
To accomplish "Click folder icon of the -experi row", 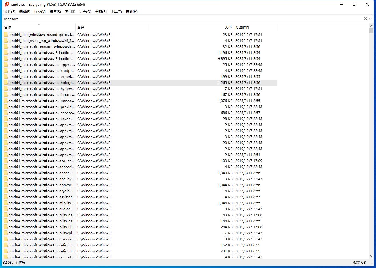I will [6, 76].
